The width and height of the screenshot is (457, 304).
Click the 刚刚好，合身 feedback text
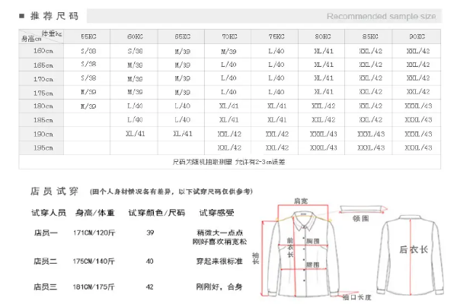click(219, 287)
